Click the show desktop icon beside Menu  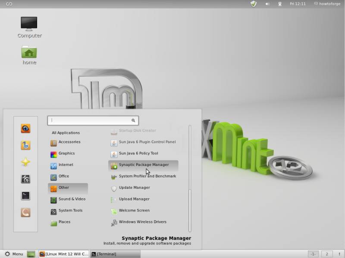(x=31, y=254)
